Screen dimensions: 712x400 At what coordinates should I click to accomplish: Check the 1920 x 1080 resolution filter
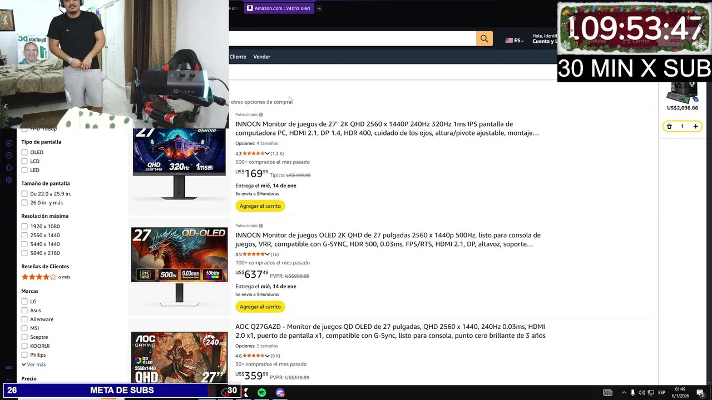[x=24, y=227]
